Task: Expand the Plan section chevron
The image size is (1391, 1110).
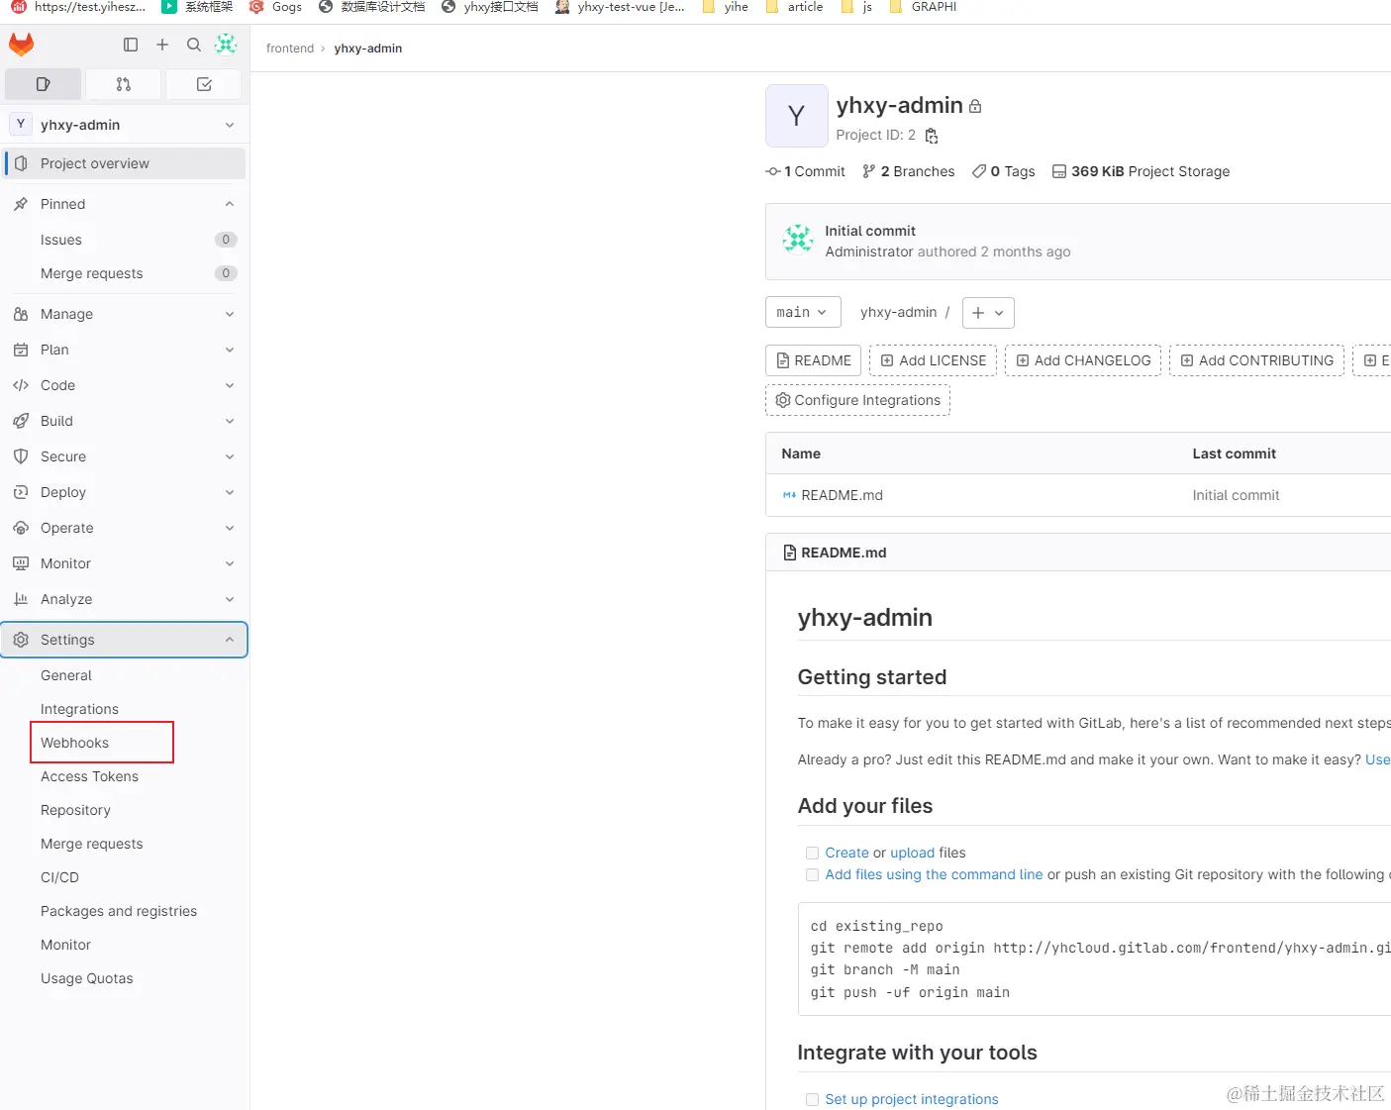Action: coord(230,350)
